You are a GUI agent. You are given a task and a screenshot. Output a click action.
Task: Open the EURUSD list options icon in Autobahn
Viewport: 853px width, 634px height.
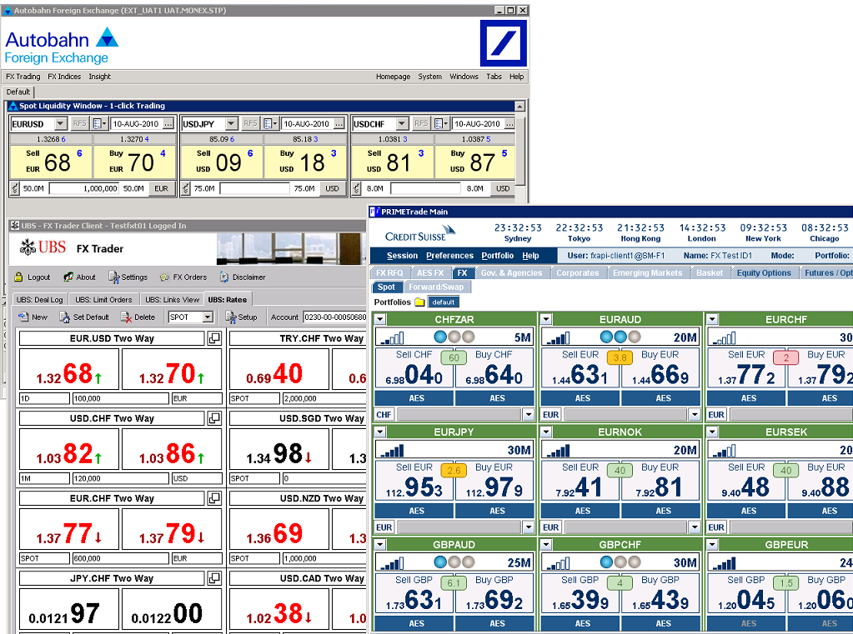point(99,124)
